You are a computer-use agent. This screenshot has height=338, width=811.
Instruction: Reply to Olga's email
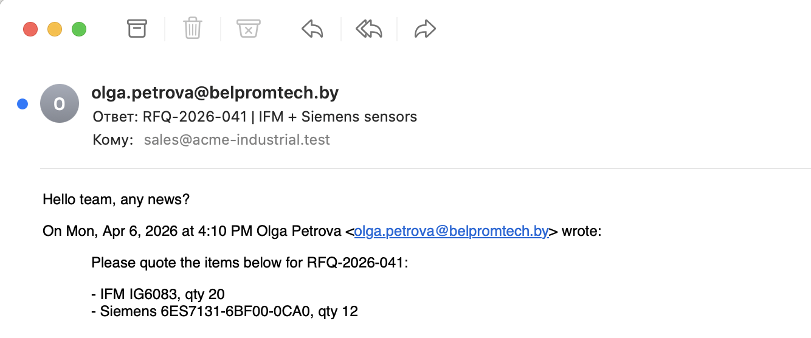point(312,29)
